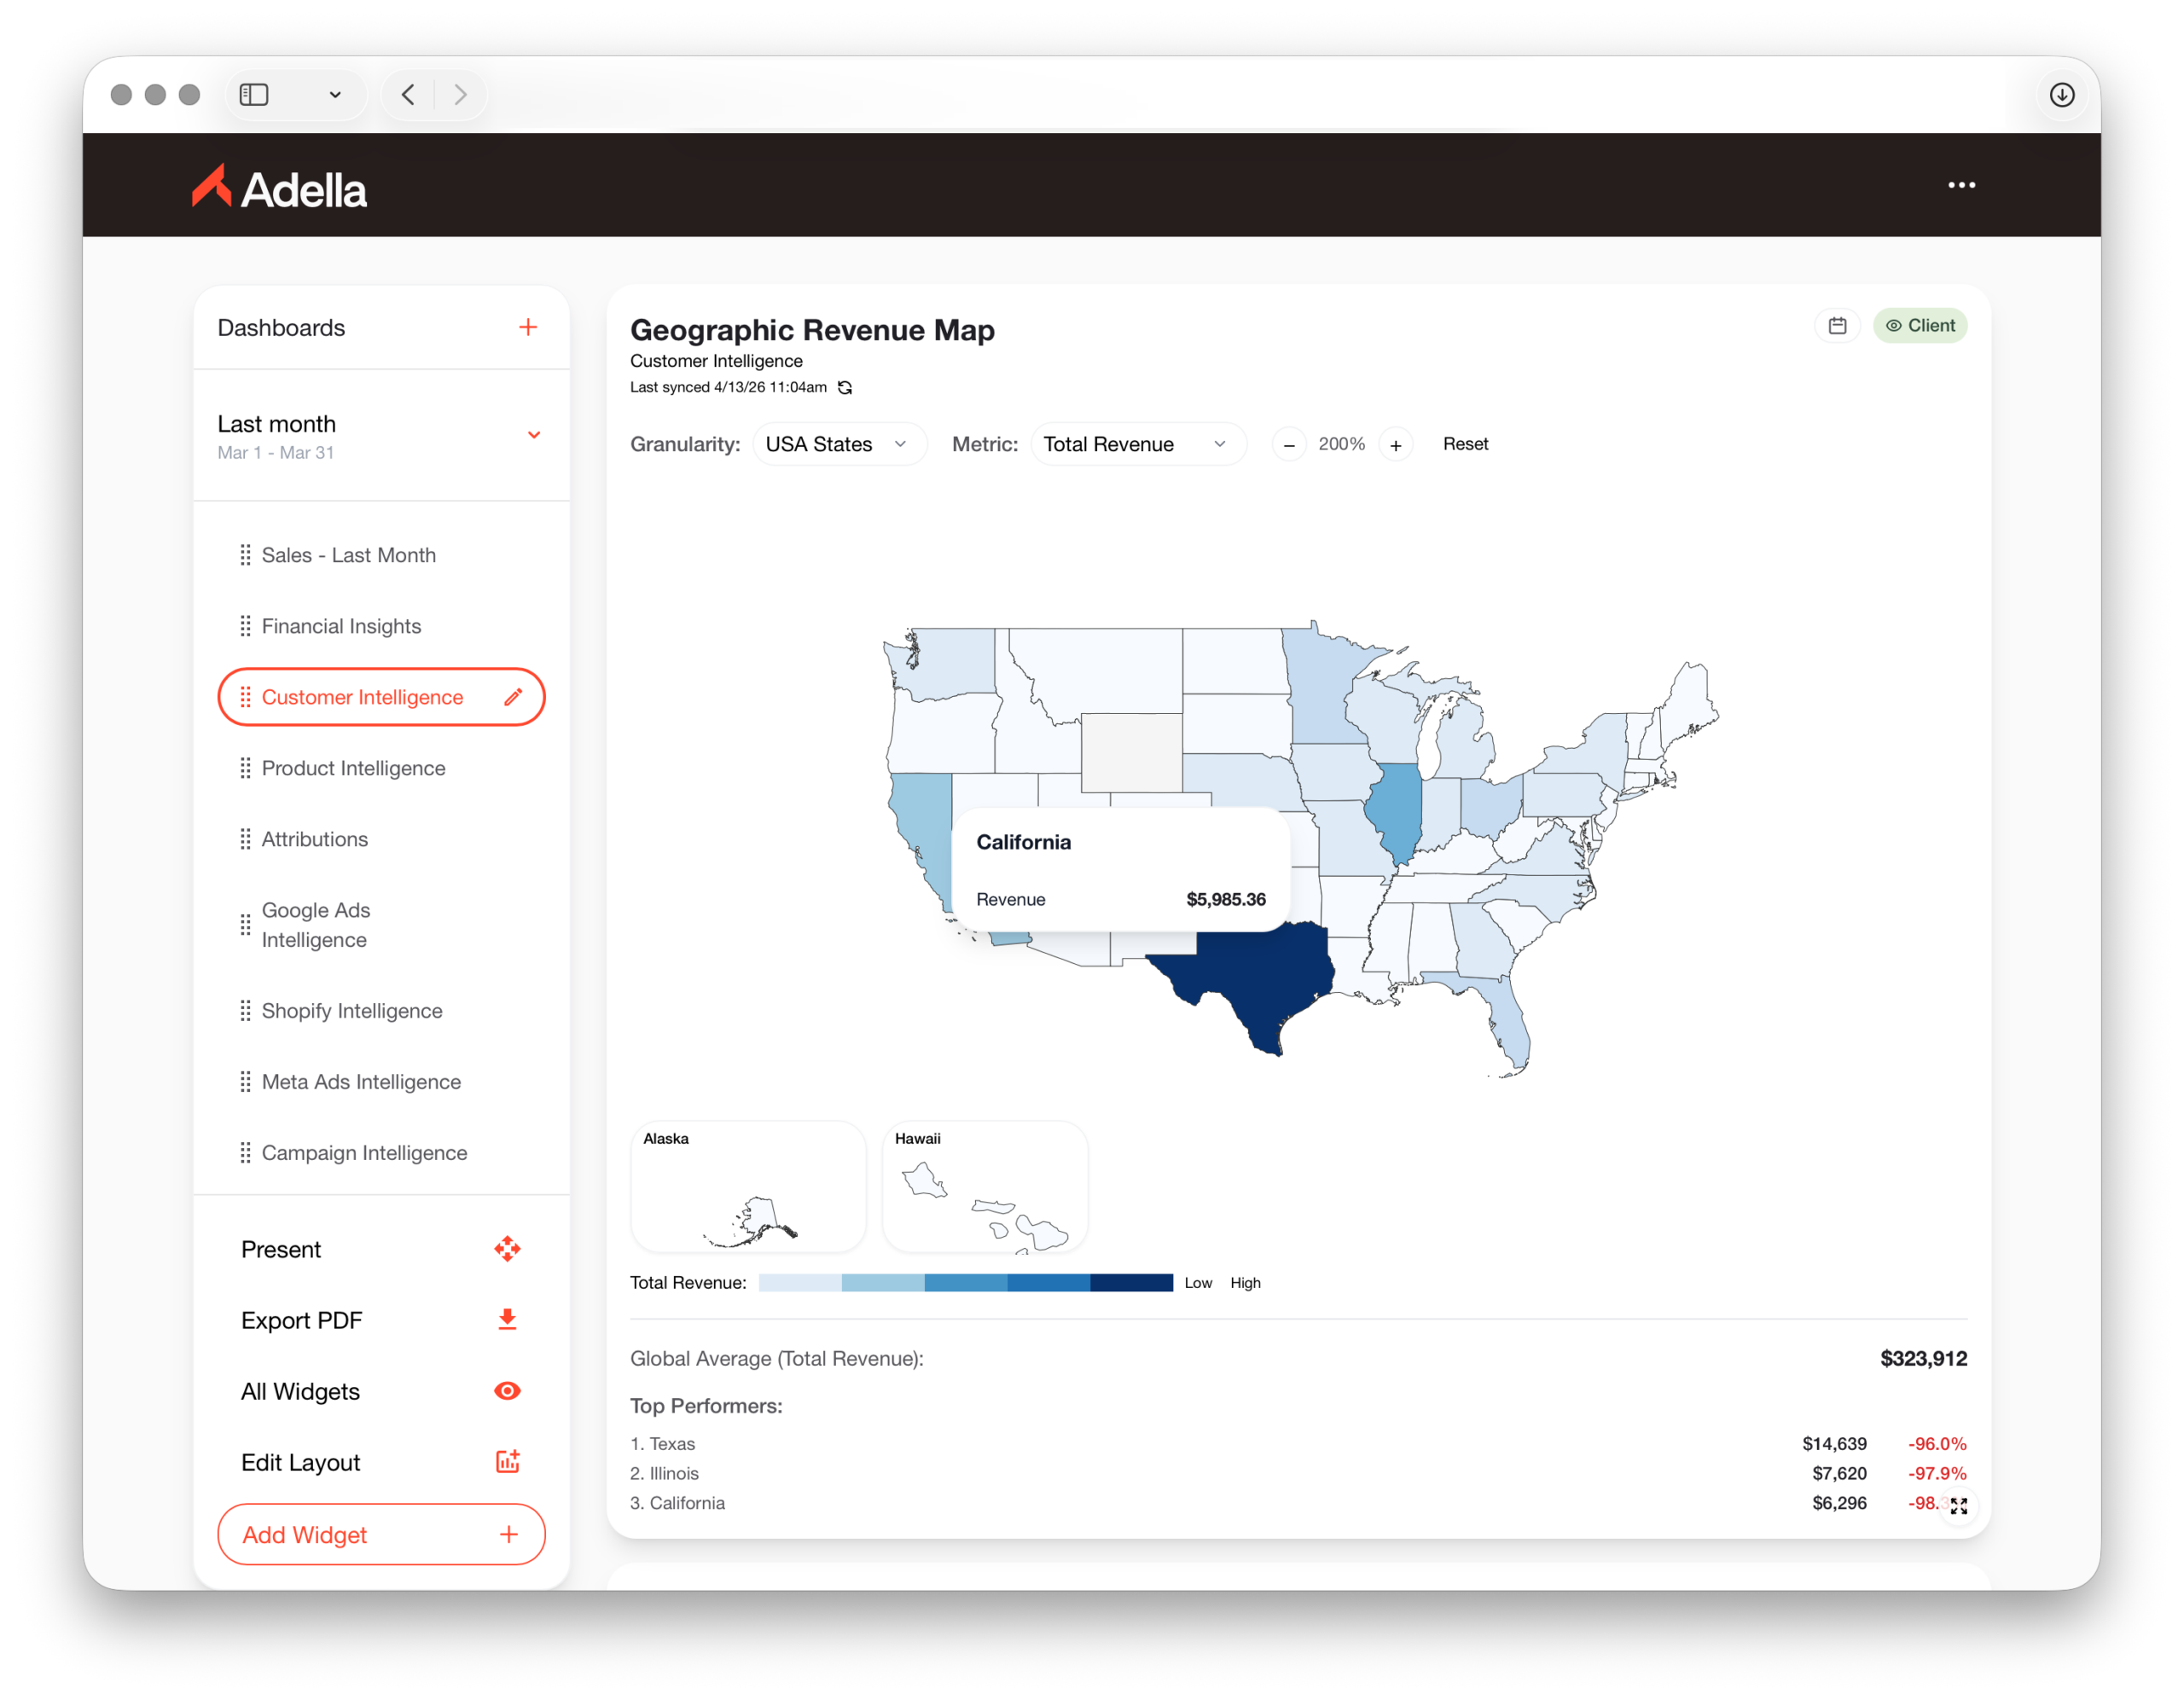Toggle the browser sidebar panel button
This screenshot has width=2184, height=1700.
coord(254,95)
